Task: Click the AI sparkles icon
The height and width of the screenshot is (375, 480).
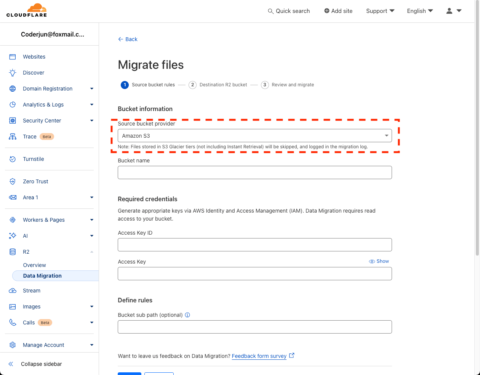Action: point(13,236)
